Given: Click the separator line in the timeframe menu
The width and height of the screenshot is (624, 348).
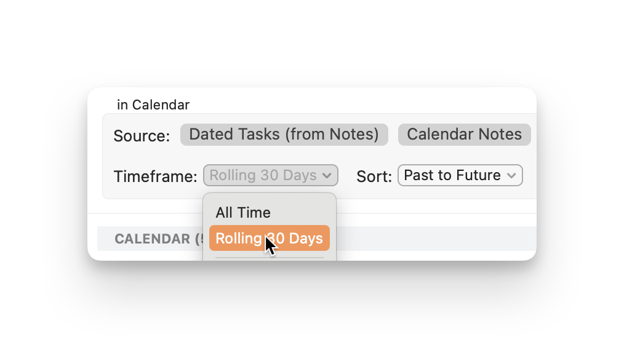Looking at the screenshot, I should (269, 258).
